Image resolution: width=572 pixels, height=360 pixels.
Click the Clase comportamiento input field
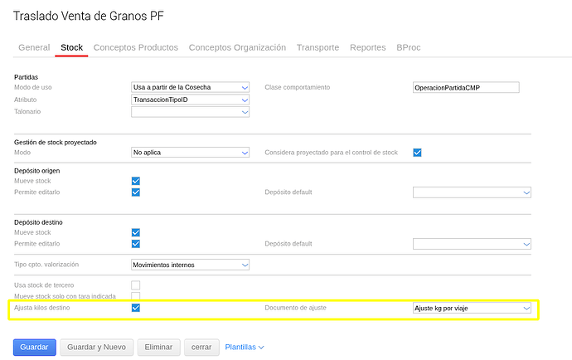pyautogui.click(x=466, y=88)
